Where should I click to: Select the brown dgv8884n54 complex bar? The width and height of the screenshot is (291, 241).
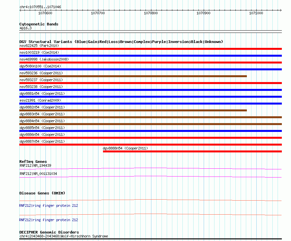pyautogui.click(x=150, y=124)
